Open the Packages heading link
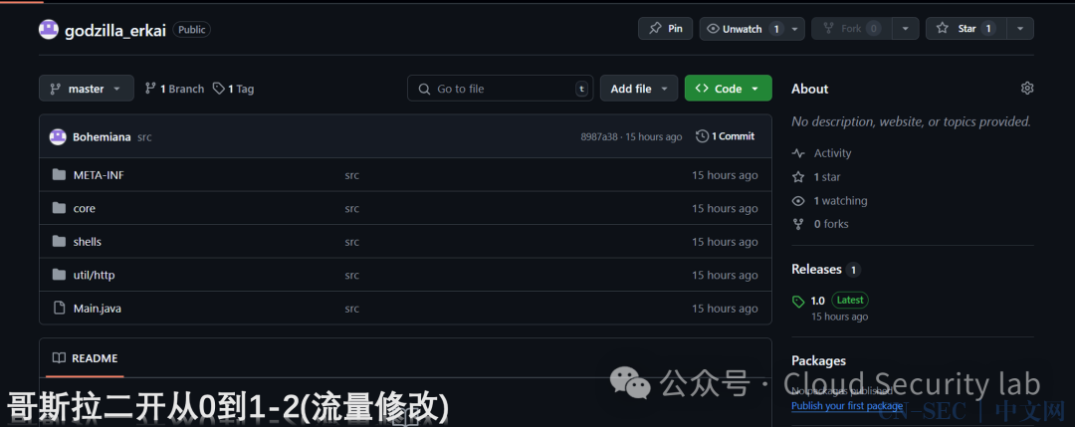The height and width of the screenshot is (427, 1075). [x=818, y=360]
